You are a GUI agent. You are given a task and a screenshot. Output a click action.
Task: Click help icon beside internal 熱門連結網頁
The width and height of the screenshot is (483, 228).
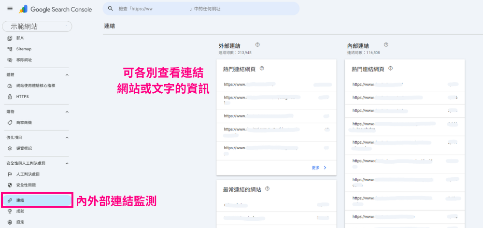pyautogui.click(x=391, y=69)
